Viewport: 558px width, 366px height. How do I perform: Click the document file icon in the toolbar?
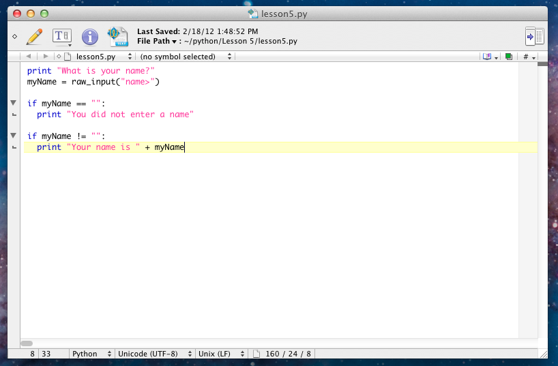118,36
